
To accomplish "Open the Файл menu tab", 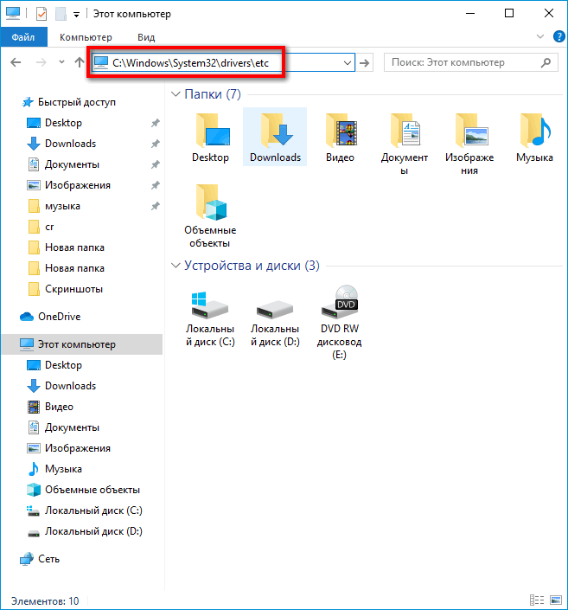I will (x=23, y=37).
